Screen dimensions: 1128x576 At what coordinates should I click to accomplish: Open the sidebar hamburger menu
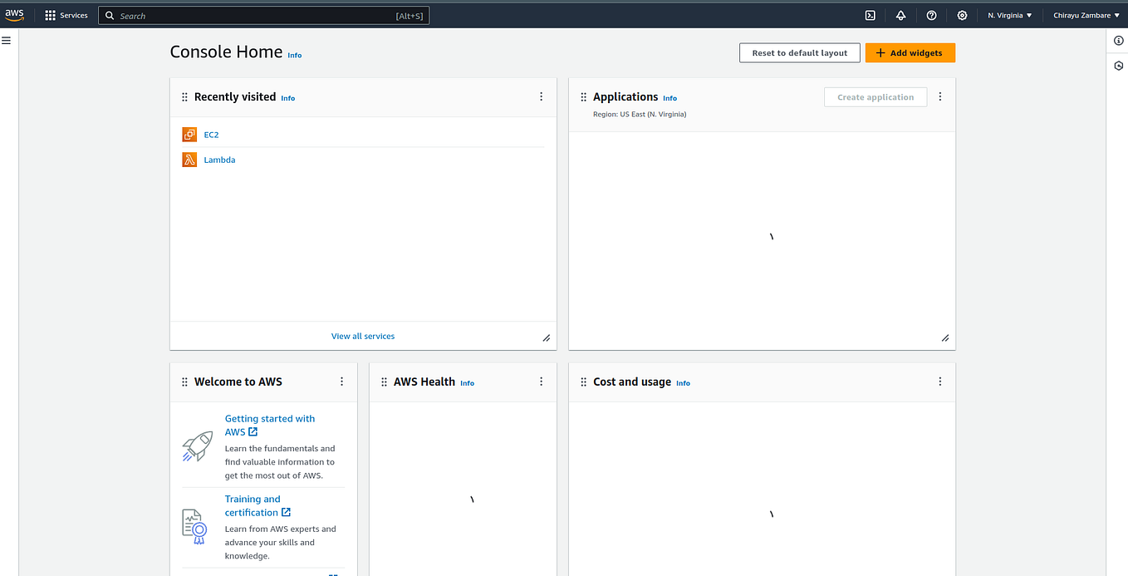click(7, 39)
